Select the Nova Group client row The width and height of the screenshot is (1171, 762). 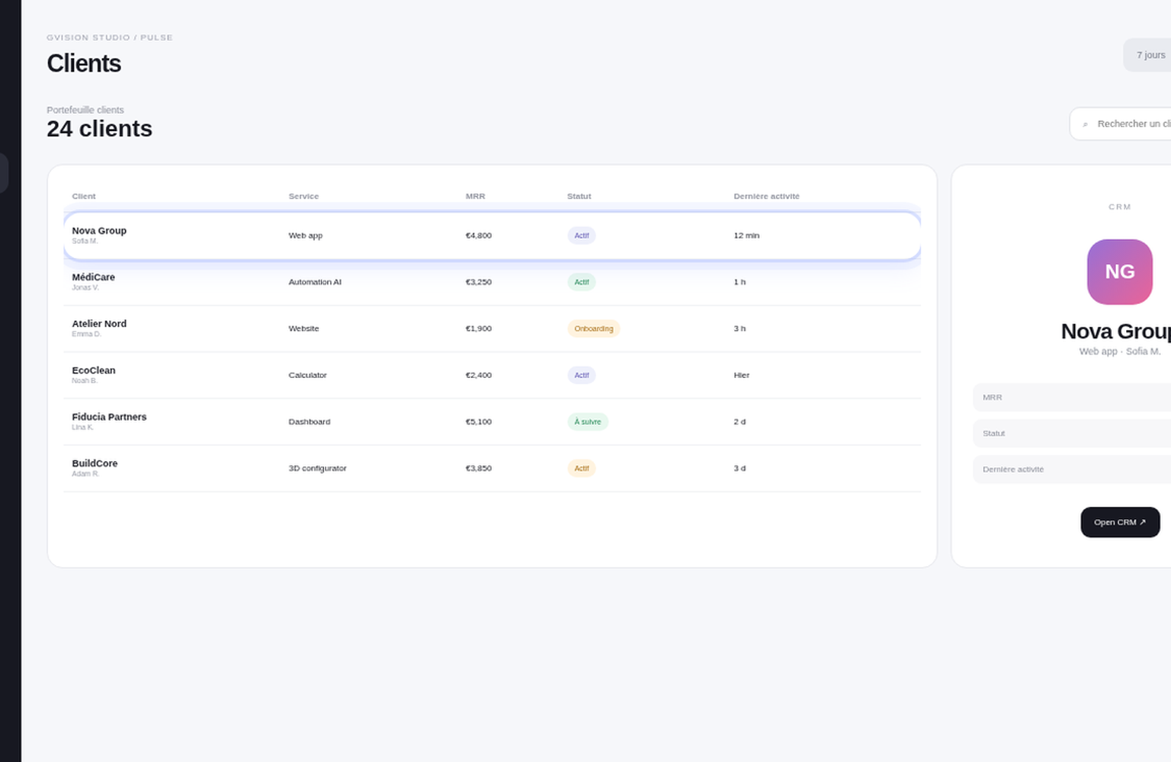coord(492,235)
